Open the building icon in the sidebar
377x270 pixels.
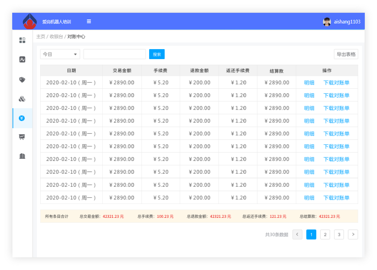[x=22, y=156]
